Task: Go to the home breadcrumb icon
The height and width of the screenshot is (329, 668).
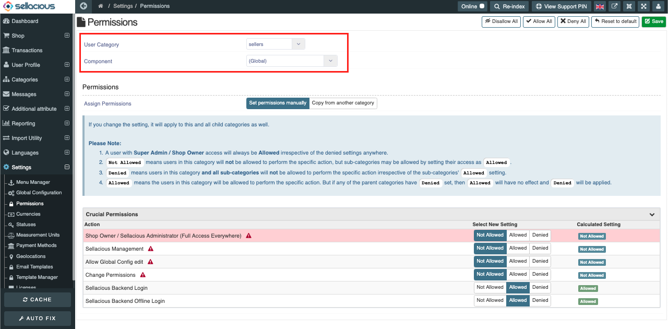Action: click(x=100, y=6)
